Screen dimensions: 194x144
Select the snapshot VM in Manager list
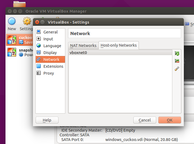coord(19,52)
